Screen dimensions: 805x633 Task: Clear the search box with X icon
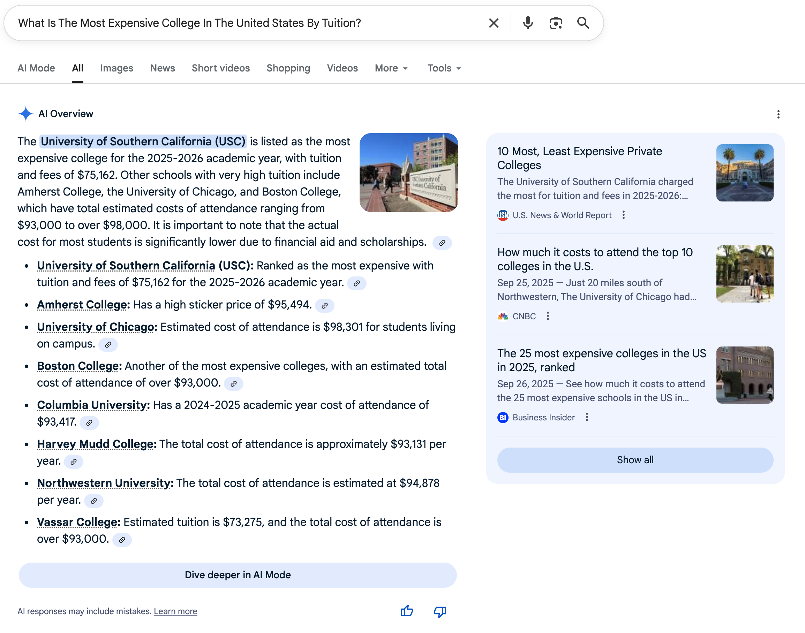(x=494, y=23)
